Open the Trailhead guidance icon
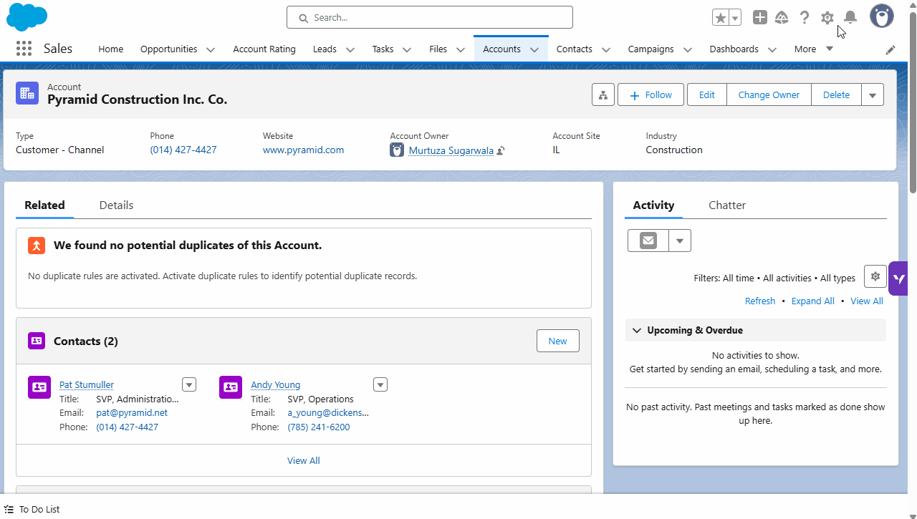This screenshot has height=519, width=917. point(782,17)
